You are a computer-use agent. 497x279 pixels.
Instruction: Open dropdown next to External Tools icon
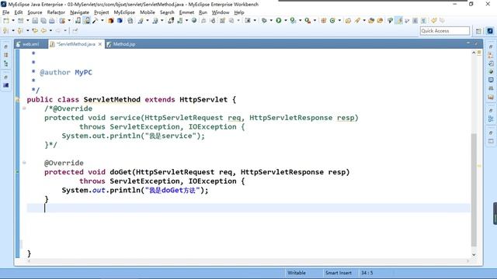315,21
